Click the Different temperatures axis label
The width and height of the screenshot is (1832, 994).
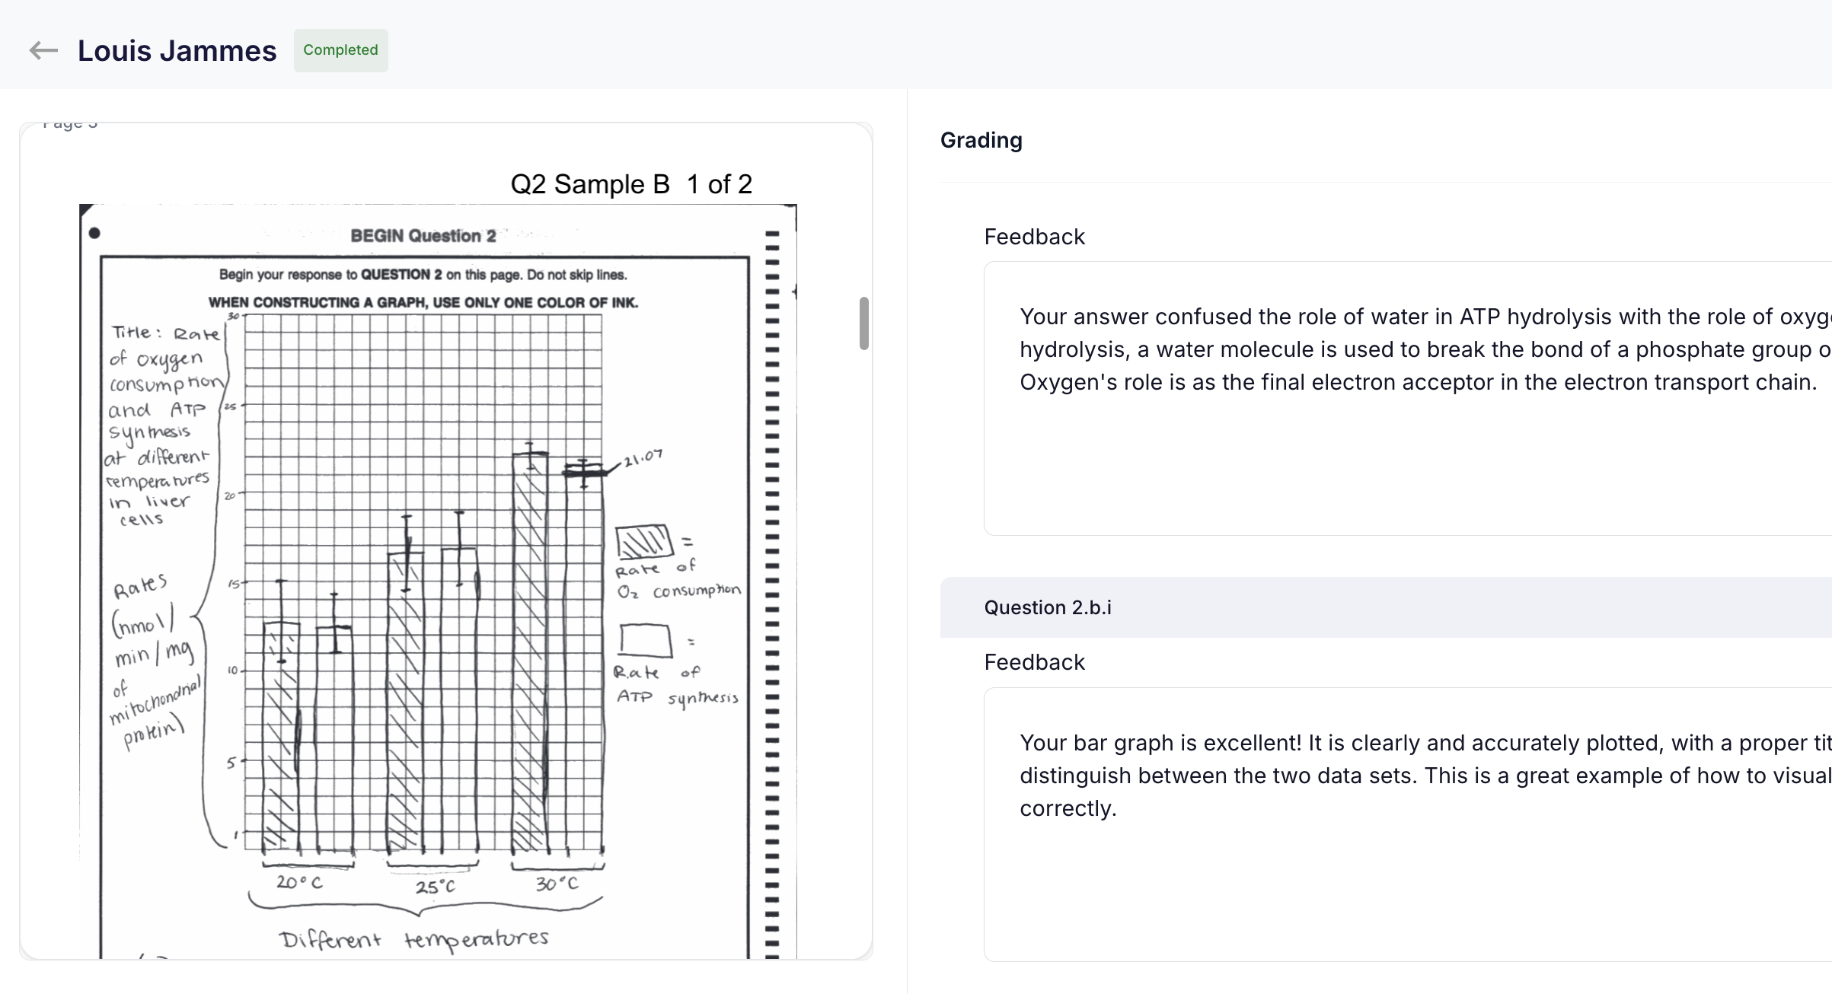point(415,938)
